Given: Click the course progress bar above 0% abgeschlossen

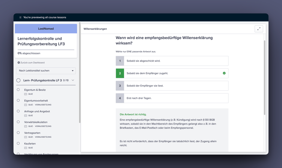Looking at the screenshot, I should tap(46, 49).
